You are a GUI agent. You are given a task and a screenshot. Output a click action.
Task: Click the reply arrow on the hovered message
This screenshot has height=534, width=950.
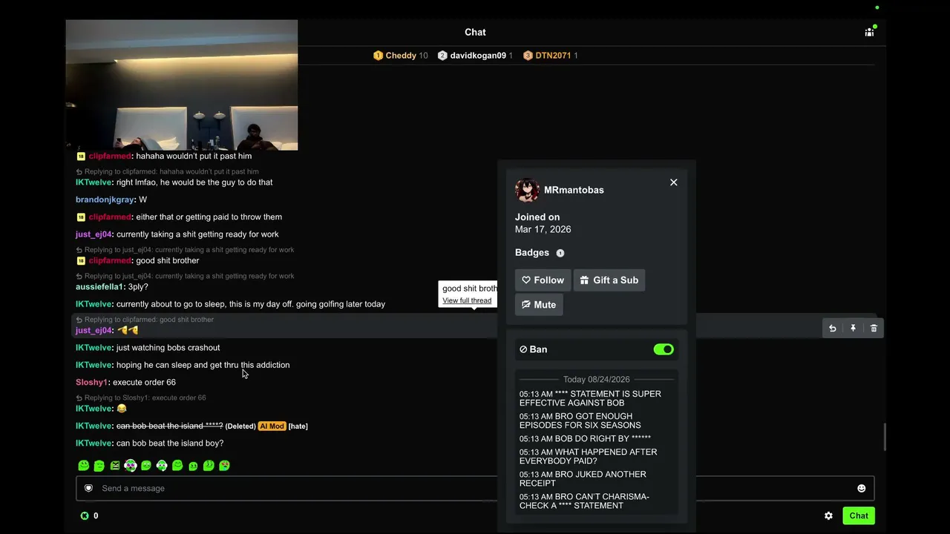click(832, 328)
